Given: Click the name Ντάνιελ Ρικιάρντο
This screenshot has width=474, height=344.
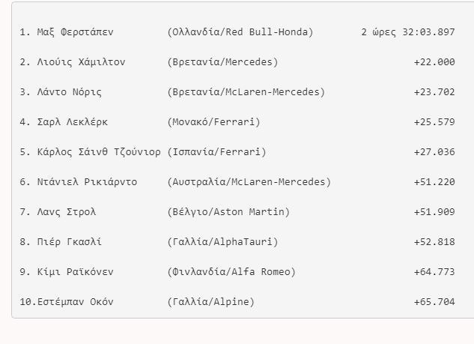Looking at the screenshot, I should click(87, 182).
